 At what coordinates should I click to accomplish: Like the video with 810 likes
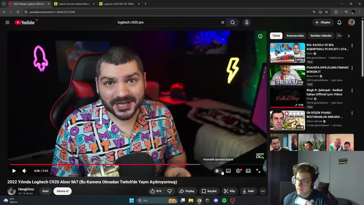[156, 191]
